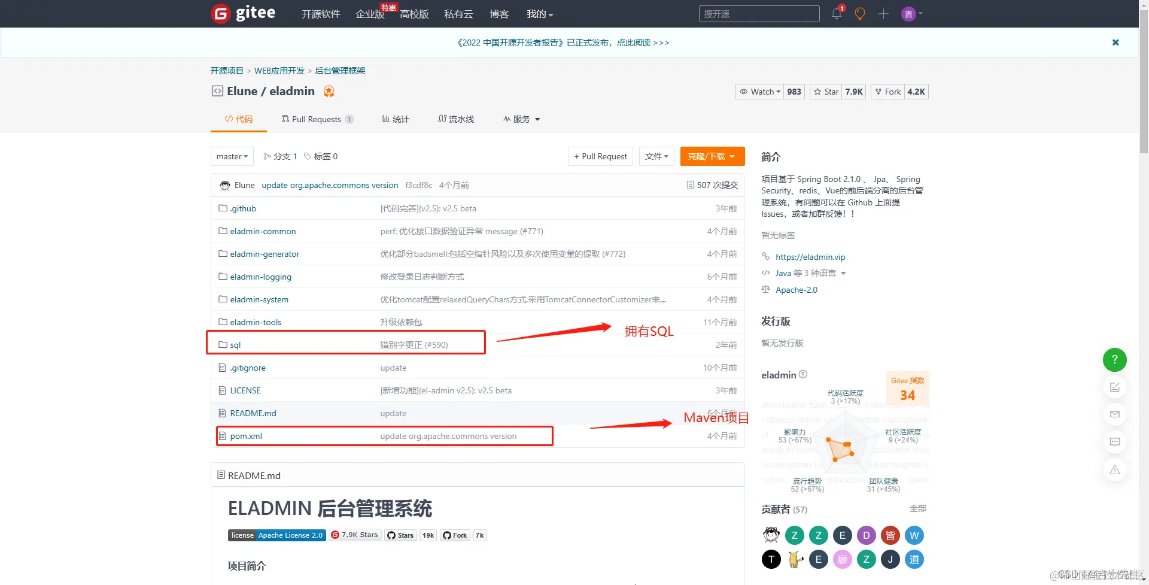
Task: Open the 博客 menu item
Action: (x=499, y=14)
